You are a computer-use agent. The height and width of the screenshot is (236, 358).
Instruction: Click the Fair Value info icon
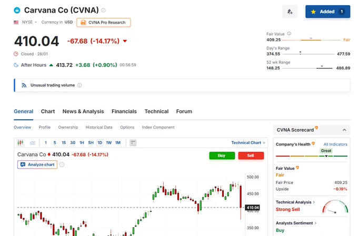(289, 34)
